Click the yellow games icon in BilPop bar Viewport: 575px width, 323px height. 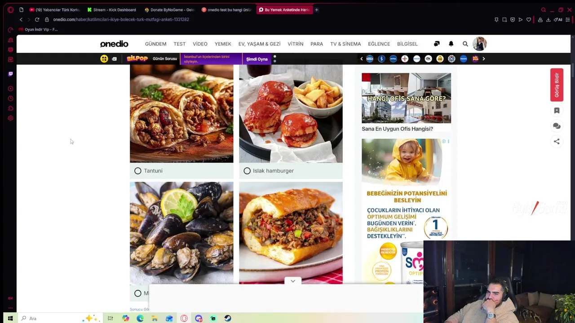(104, 59)
